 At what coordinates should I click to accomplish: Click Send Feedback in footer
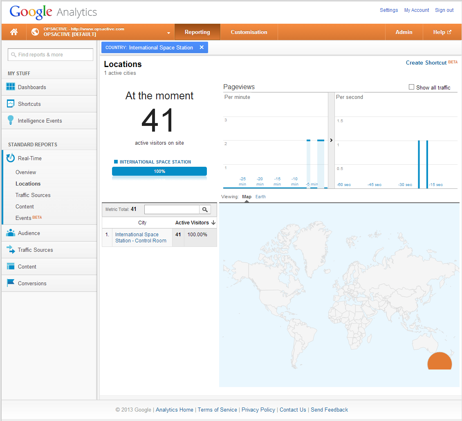click(x=330, y=410)
